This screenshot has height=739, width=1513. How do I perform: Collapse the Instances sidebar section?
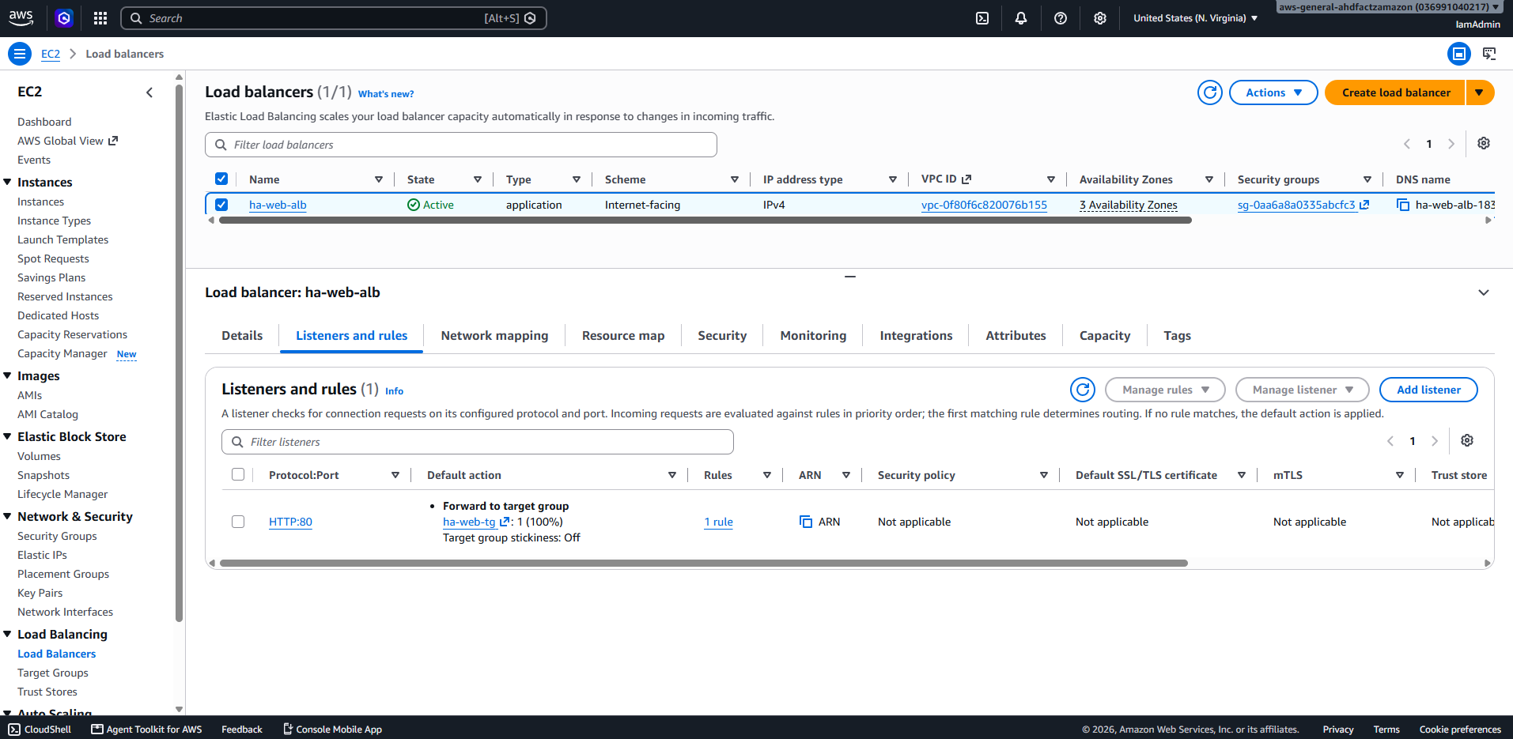(7, 182)
